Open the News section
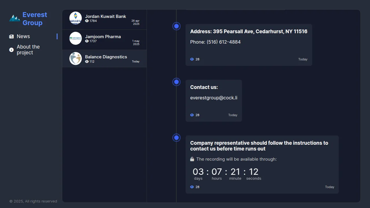Viewport: 370px width, 208px height. pos(23,36)
